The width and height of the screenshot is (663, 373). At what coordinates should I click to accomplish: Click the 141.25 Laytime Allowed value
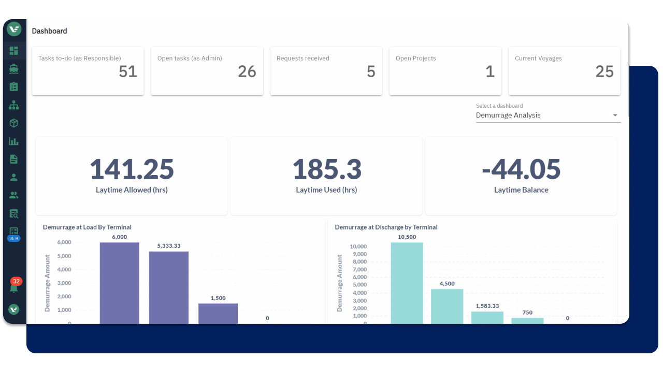coord(132,169)
